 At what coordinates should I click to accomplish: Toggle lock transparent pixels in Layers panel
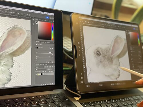39,72
